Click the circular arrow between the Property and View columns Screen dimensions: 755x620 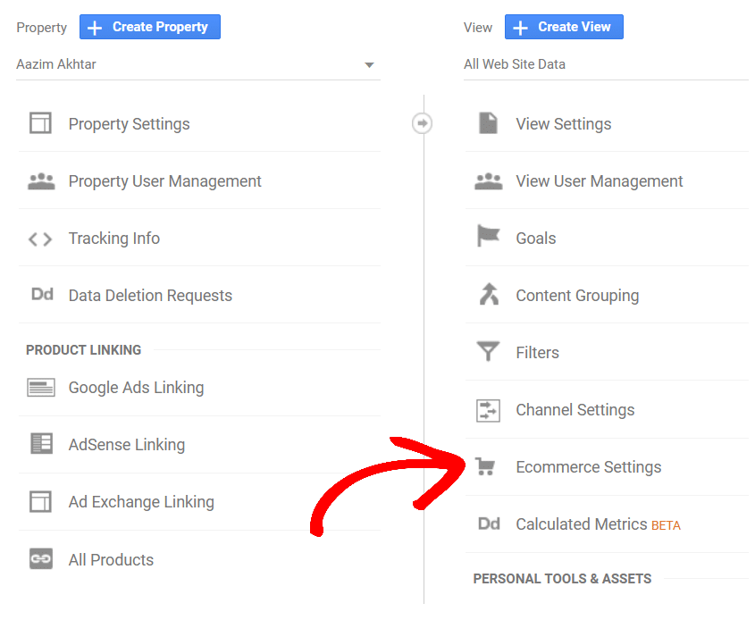423,123
